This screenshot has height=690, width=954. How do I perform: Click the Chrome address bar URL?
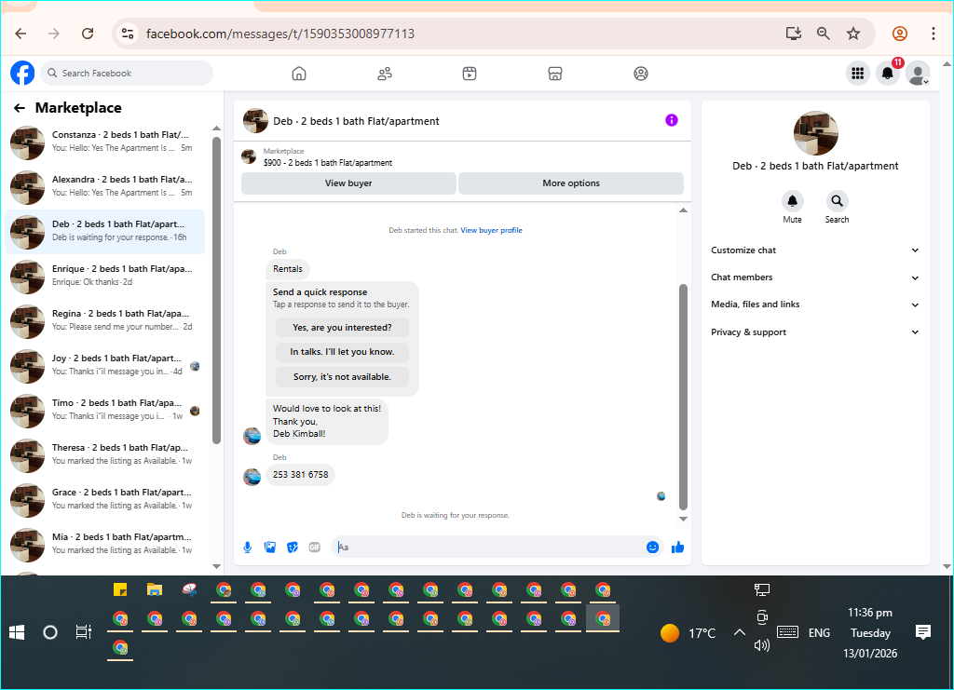tap(279, 34)
